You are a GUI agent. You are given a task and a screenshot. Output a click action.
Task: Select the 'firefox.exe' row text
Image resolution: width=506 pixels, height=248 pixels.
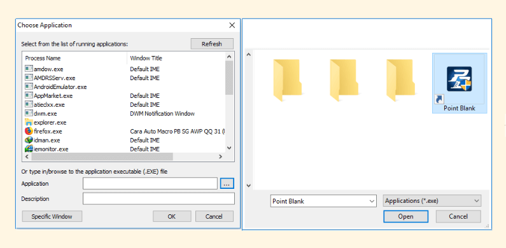click(x=48, y=131)
